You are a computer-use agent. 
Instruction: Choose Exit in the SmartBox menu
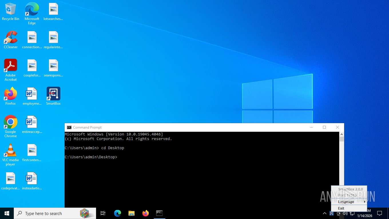point(349,208)
